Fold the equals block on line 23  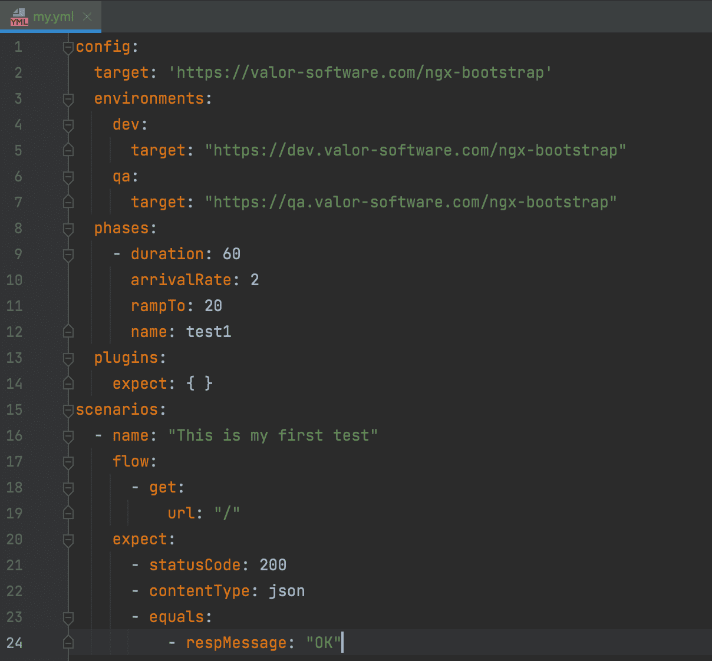[68, 617]
